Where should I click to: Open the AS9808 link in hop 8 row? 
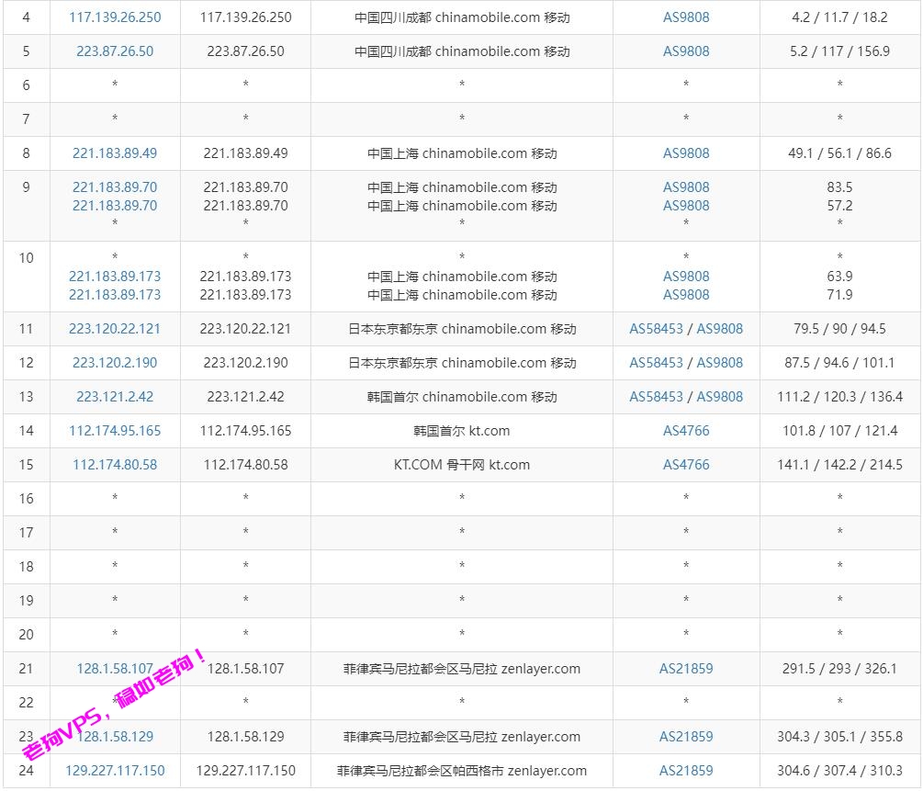(686, 153)
